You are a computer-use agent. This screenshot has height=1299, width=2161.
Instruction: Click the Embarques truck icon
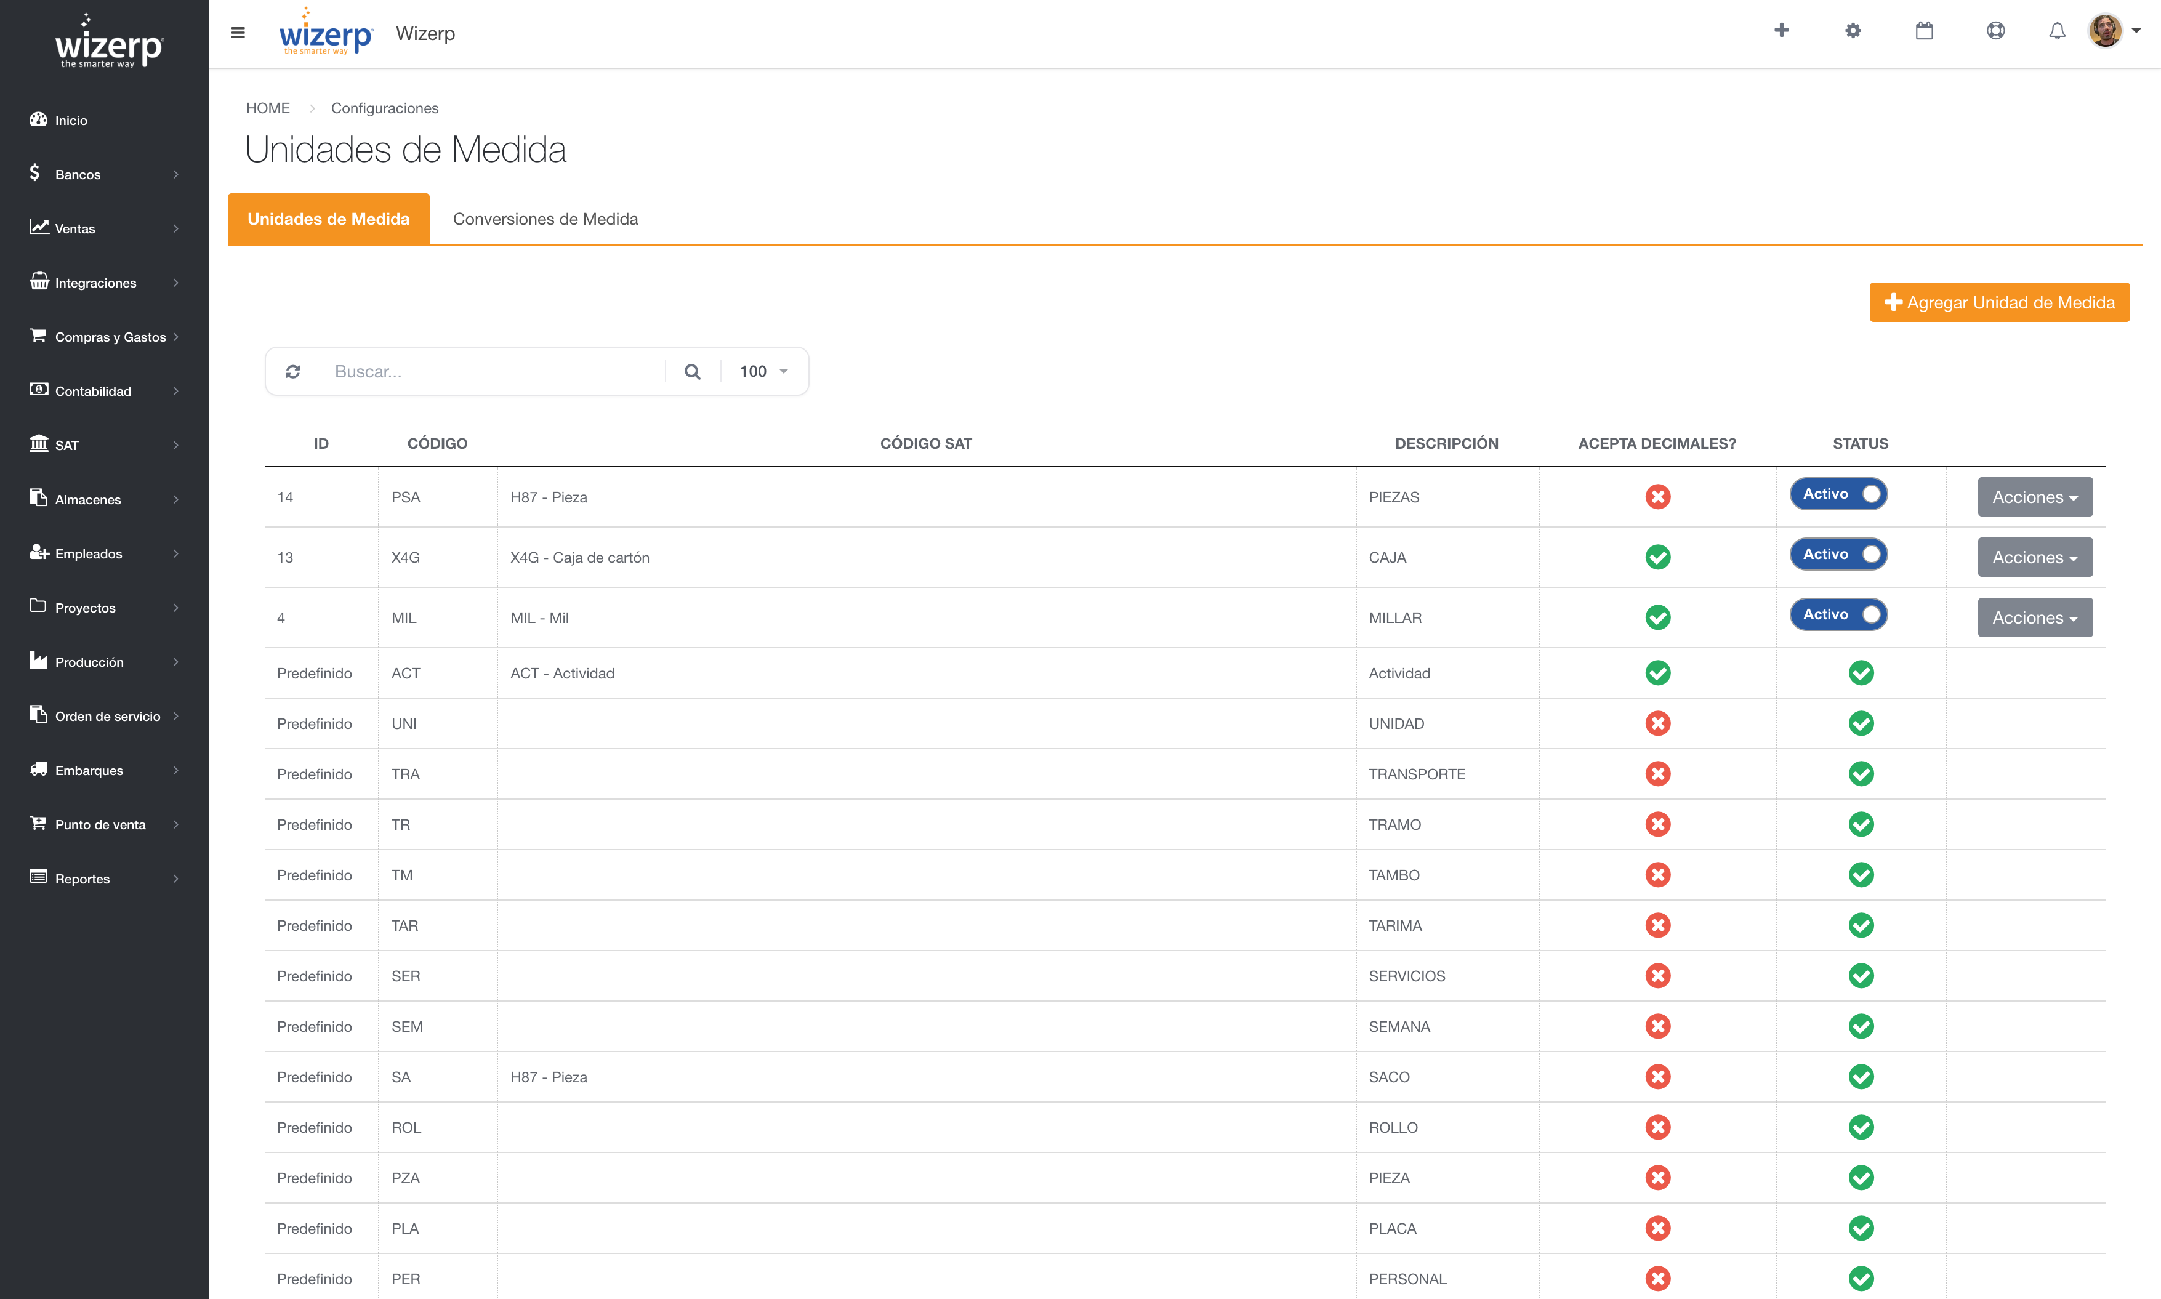coord(39,770)
